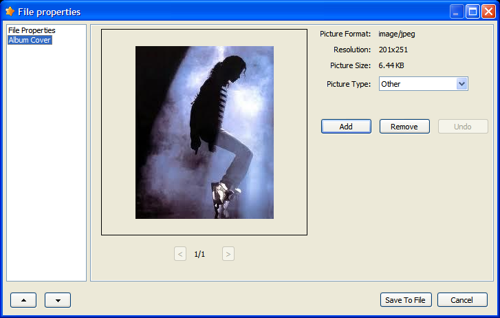Click the Picture Size label
This screenshot has height=318, width=500.
(x=351, y=65)
